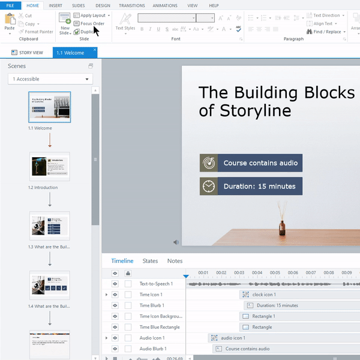This screenshot has height=360, width=360.
Task: Decrease font size with small A
Action: 229,19
